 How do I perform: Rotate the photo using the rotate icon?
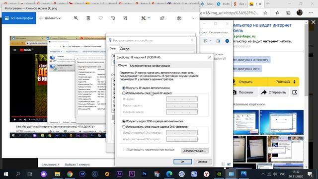coord(113,18)
